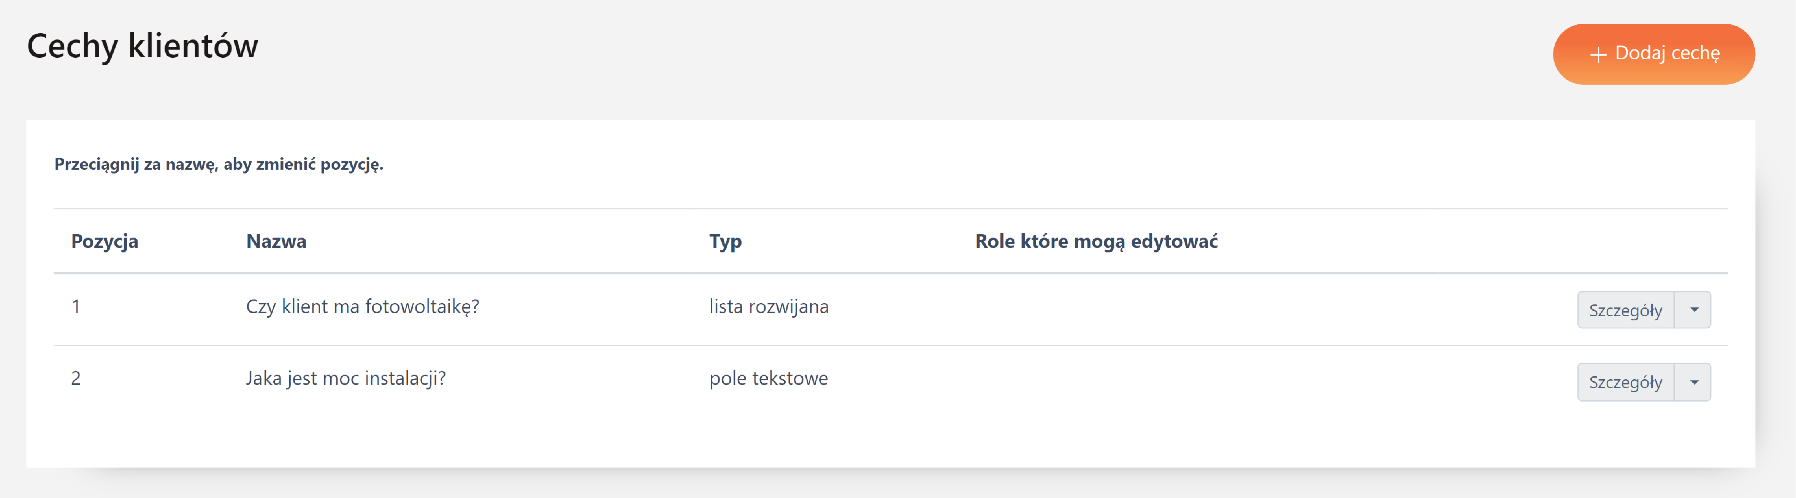Click the name 'Jaka jest moc instalacji?'
Viewport: 1796px width, 498px height.
coord(345,378)
